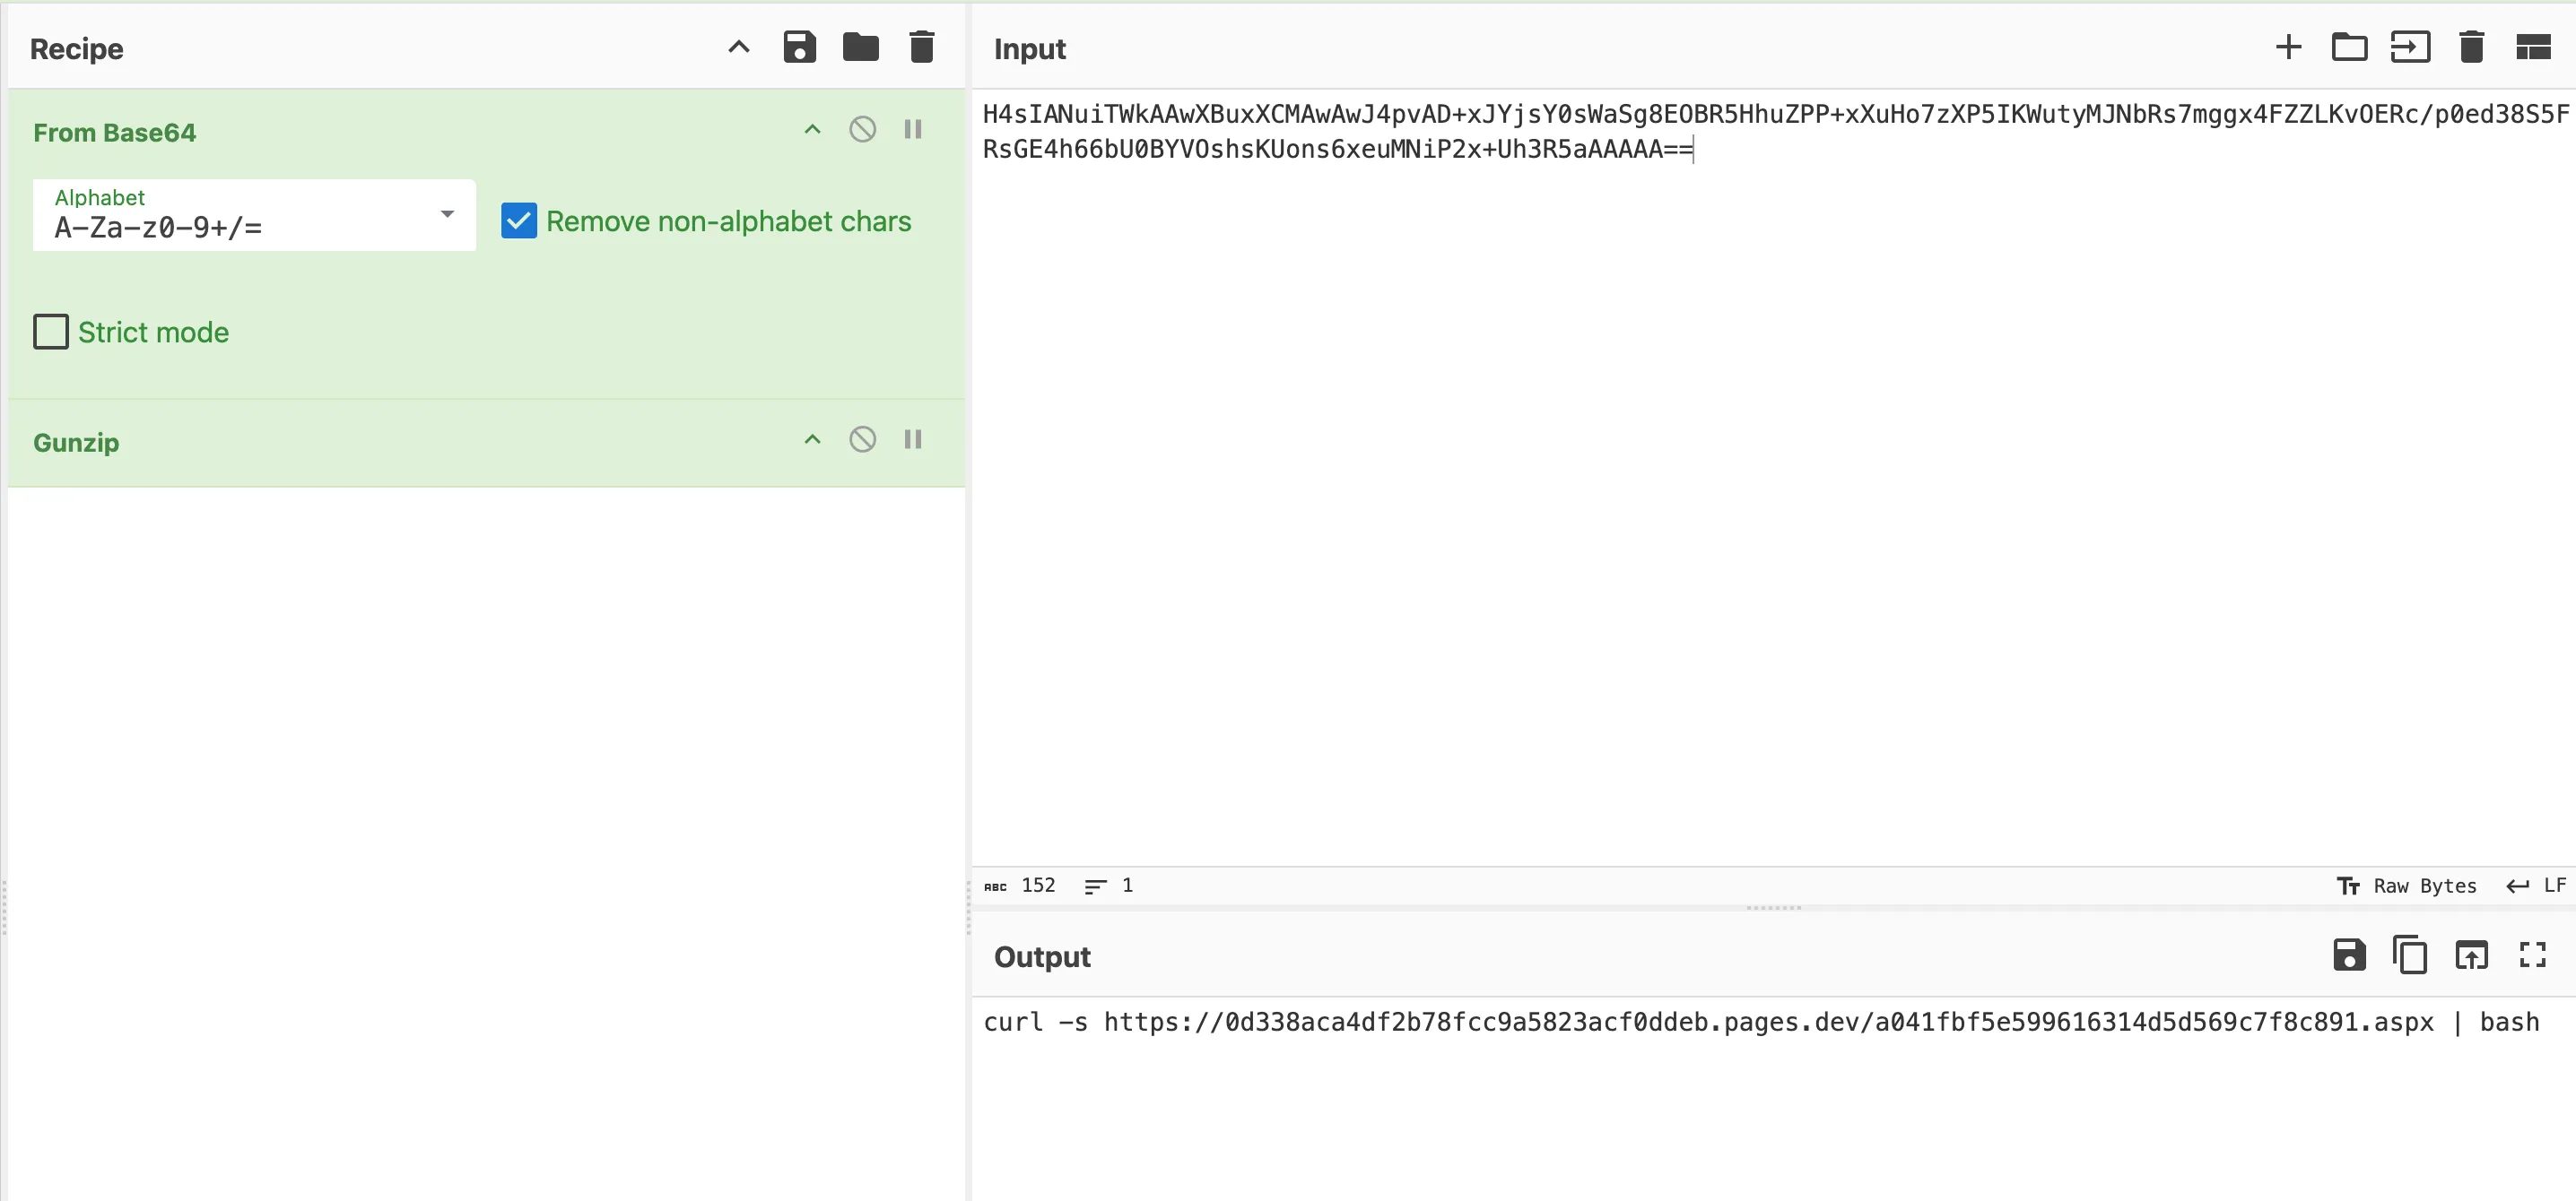Replace the input with the output
This screenshot has height=1201, width=2576.
click(x=2471, y=955)
